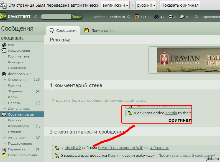The image size is (220, 162).
Task: Open the notes envelope icon with 9
Action: 182,17
